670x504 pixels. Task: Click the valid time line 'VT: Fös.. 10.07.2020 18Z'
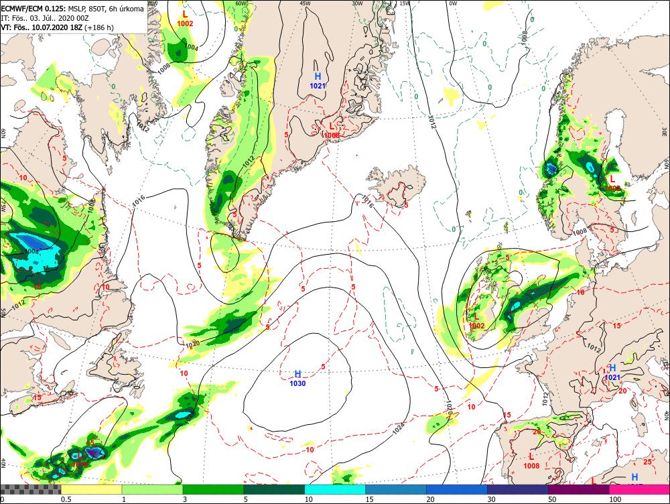coord(42,27)
